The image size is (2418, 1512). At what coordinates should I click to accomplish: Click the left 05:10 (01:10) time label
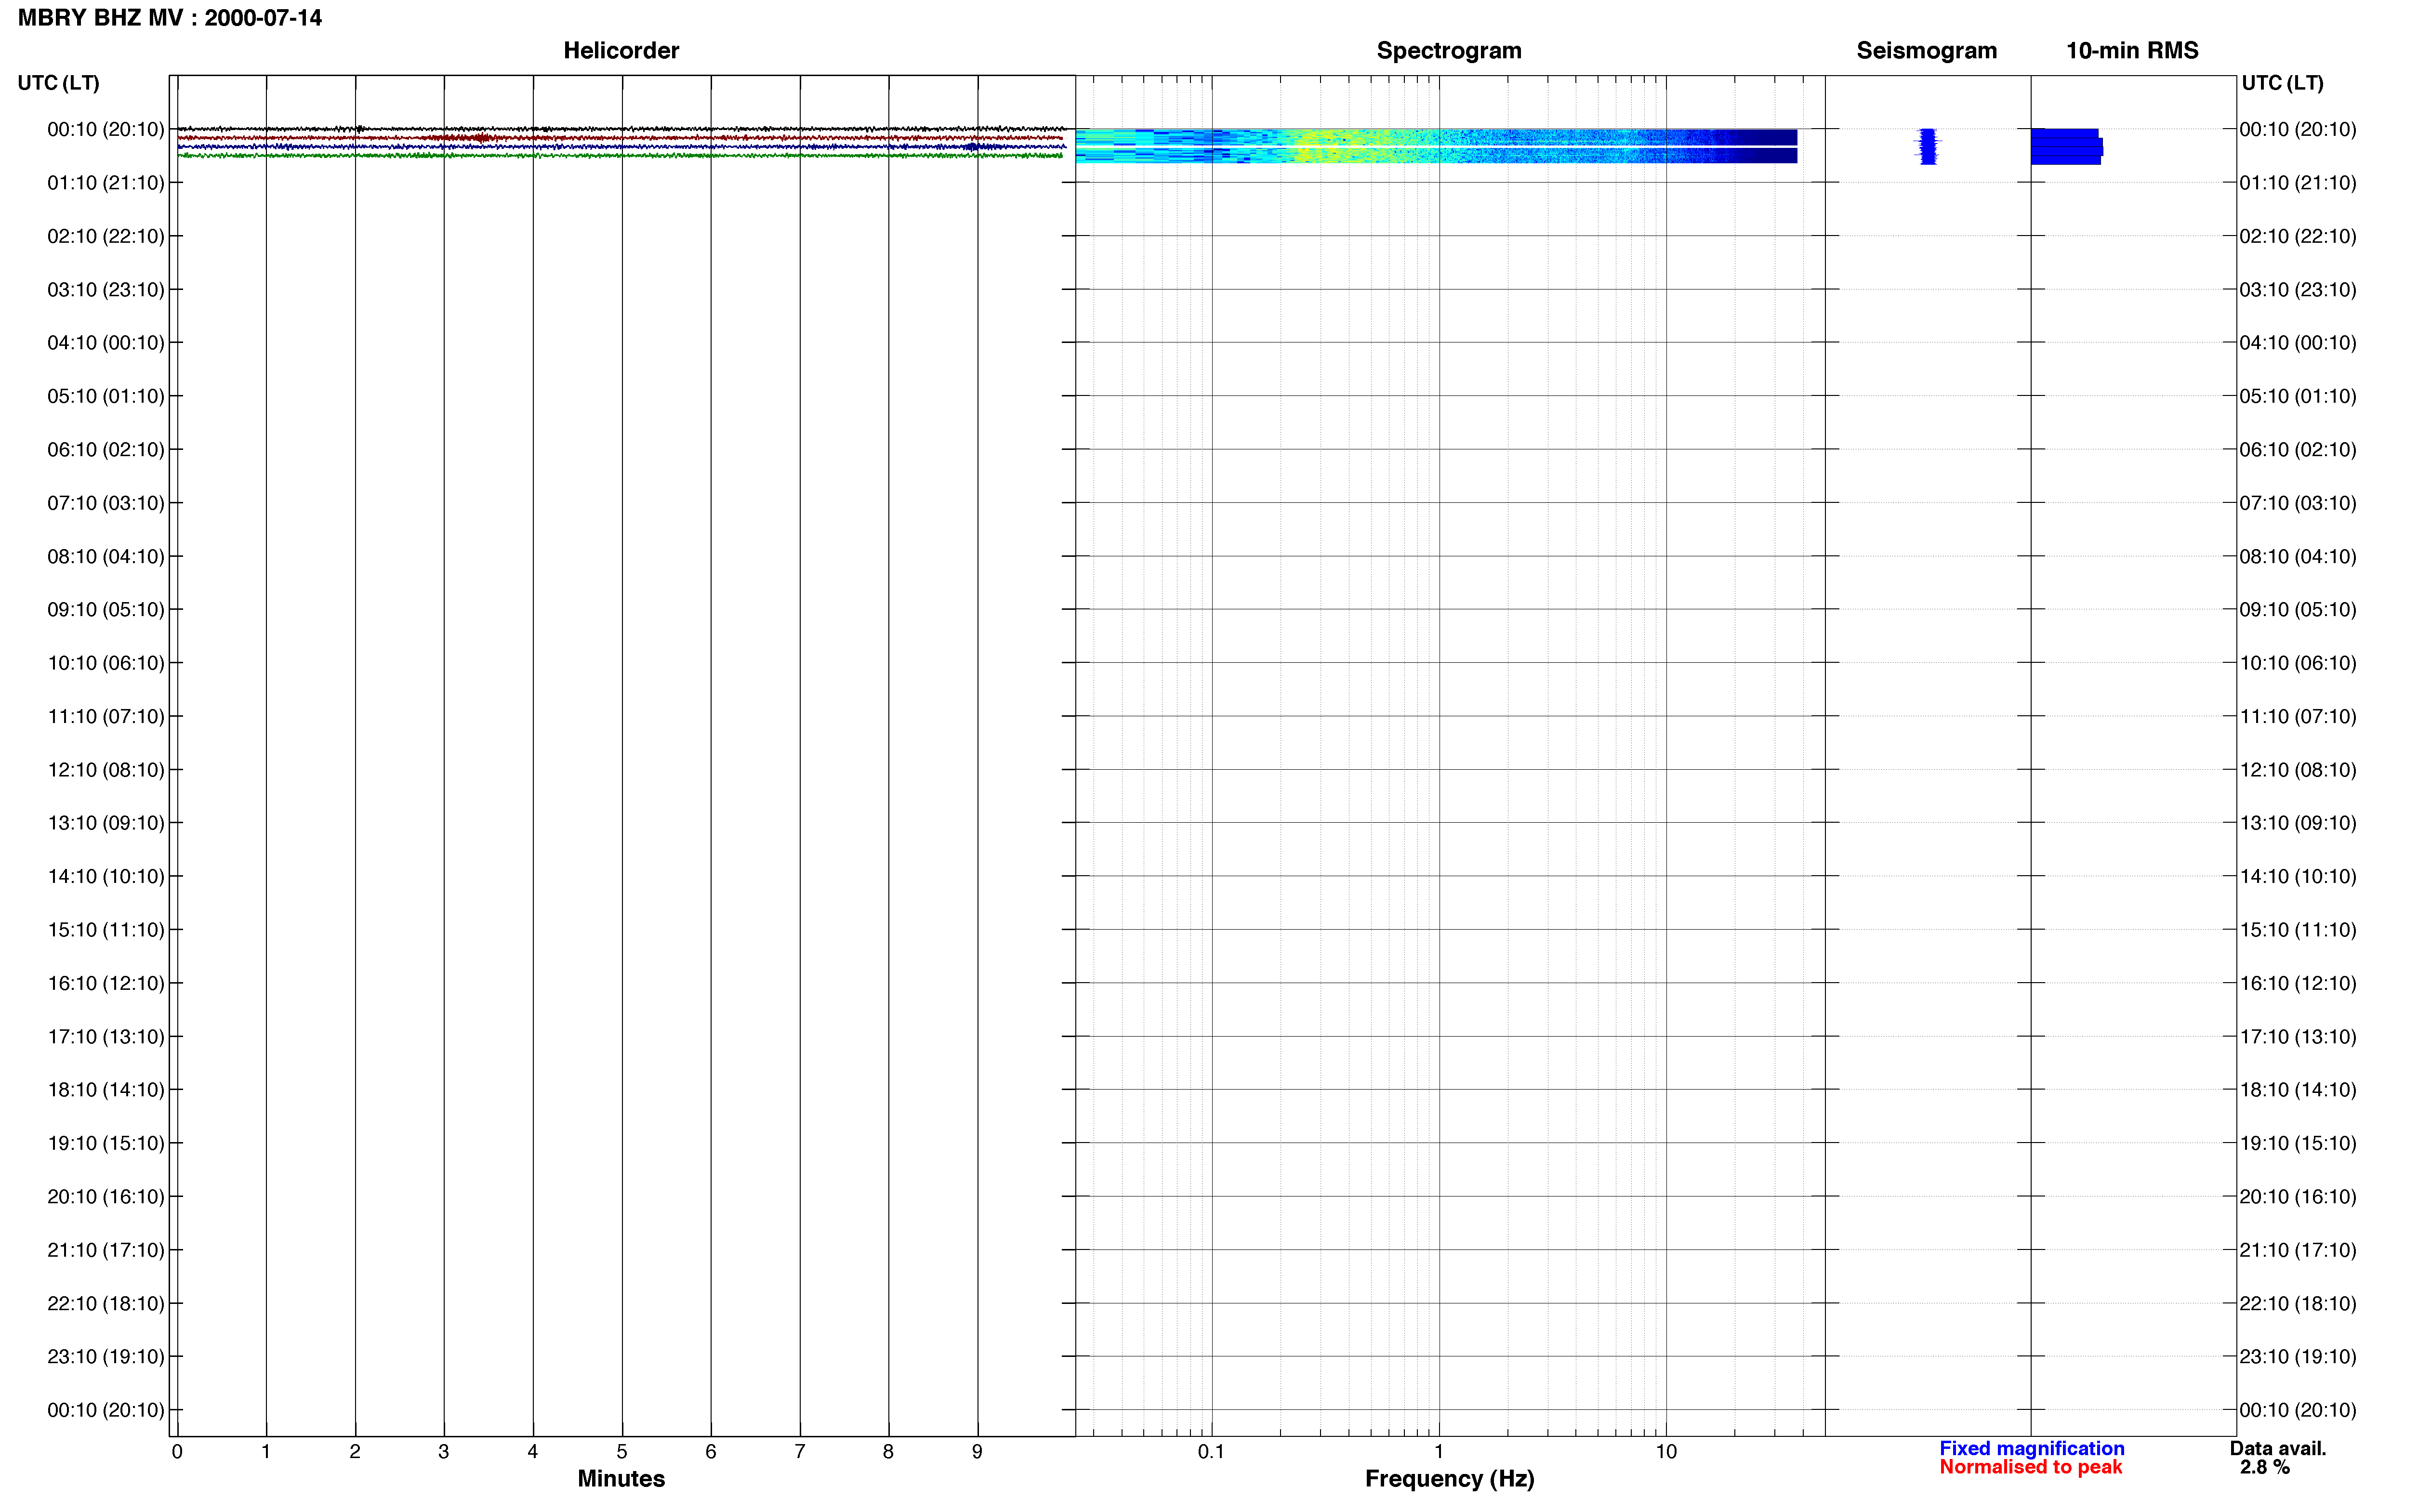tap(106, 396)
